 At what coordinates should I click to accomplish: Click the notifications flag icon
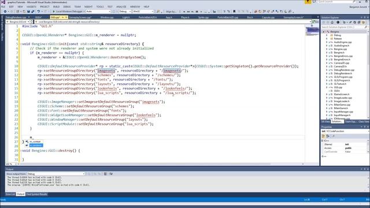pos(308,2)
